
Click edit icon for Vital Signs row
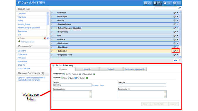[x=175, y=16]
